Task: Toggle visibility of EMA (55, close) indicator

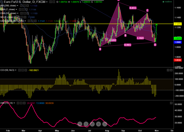Action: point(21,13)
